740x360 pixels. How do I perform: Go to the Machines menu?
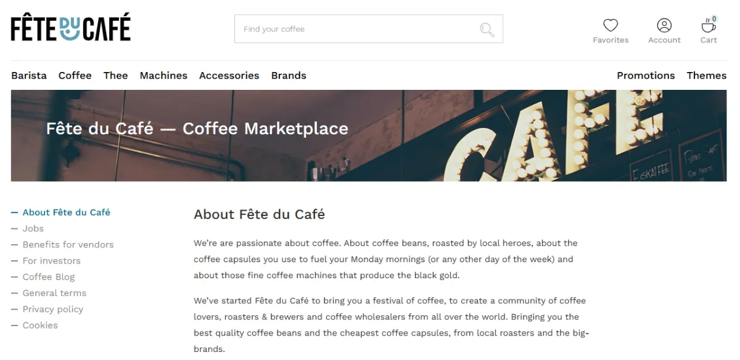point(163,76)
